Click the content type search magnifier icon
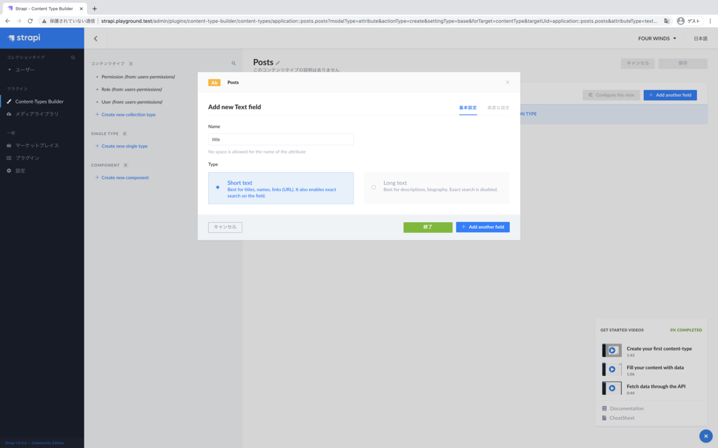718x448 pixels. 233,63
